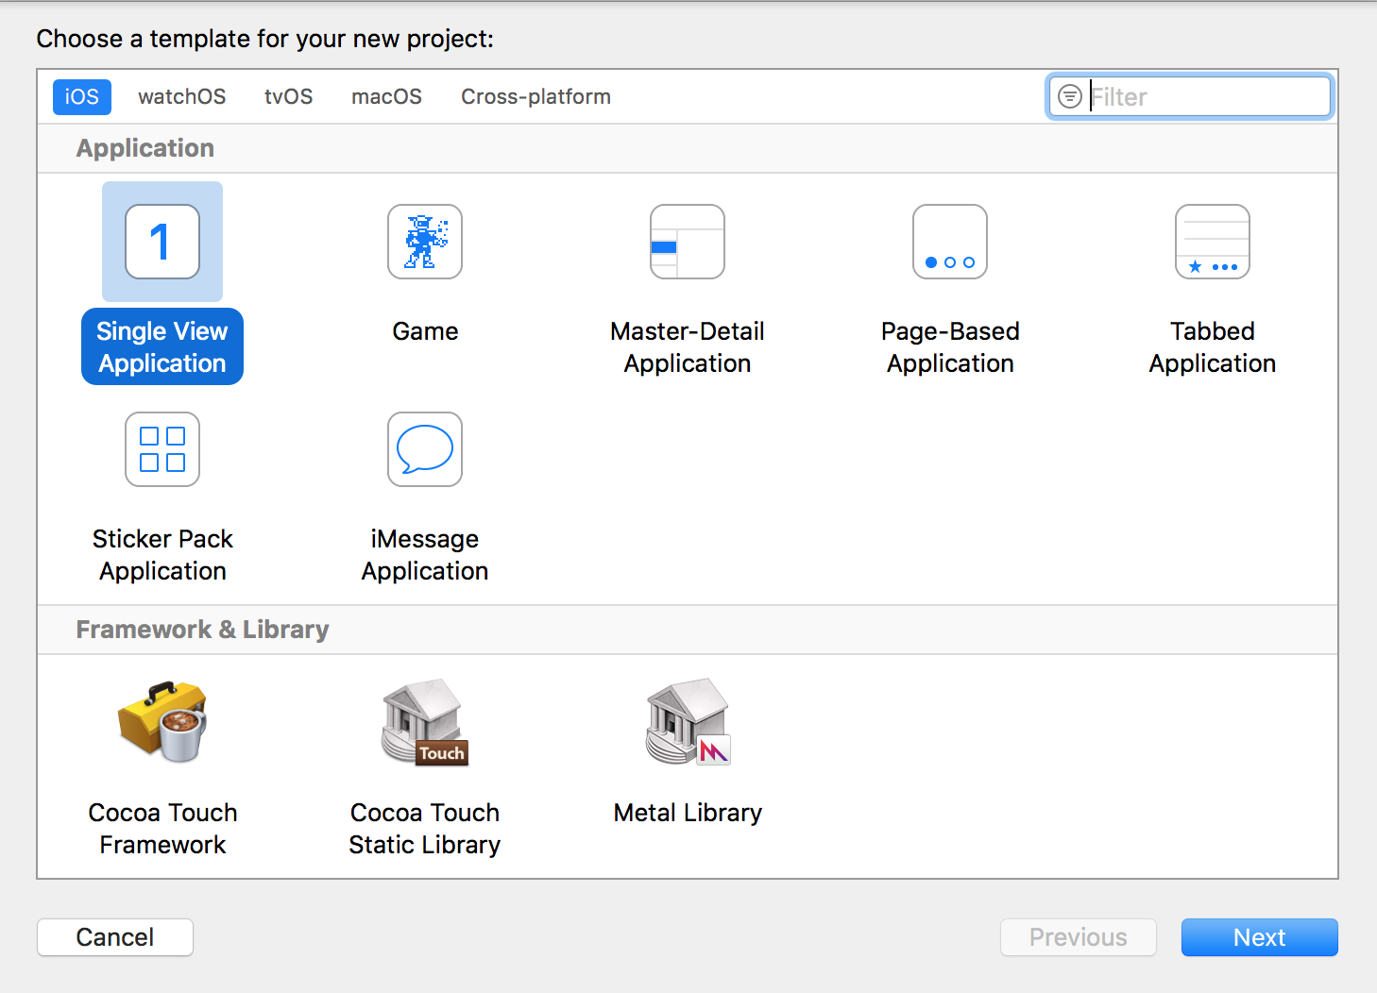Screen dimensions: 1377x993
Task: Select the iOS tab
Action: [81, 95]
